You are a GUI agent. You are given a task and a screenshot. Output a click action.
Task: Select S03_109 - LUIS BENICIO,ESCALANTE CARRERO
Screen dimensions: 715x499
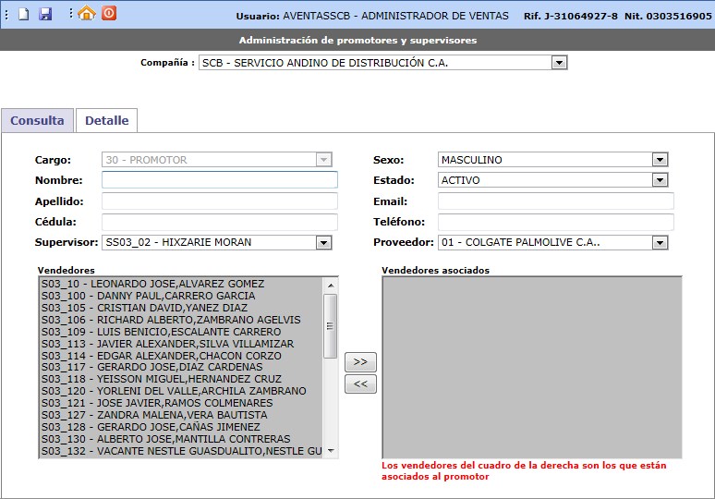(x=181, y=332)
